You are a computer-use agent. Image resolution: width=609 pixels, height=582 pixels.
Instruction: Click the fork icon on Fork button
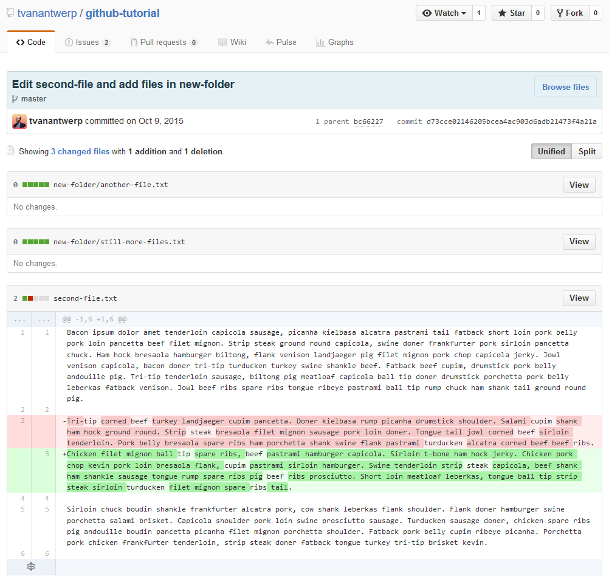pyautogui.click(x=560, y=13)
